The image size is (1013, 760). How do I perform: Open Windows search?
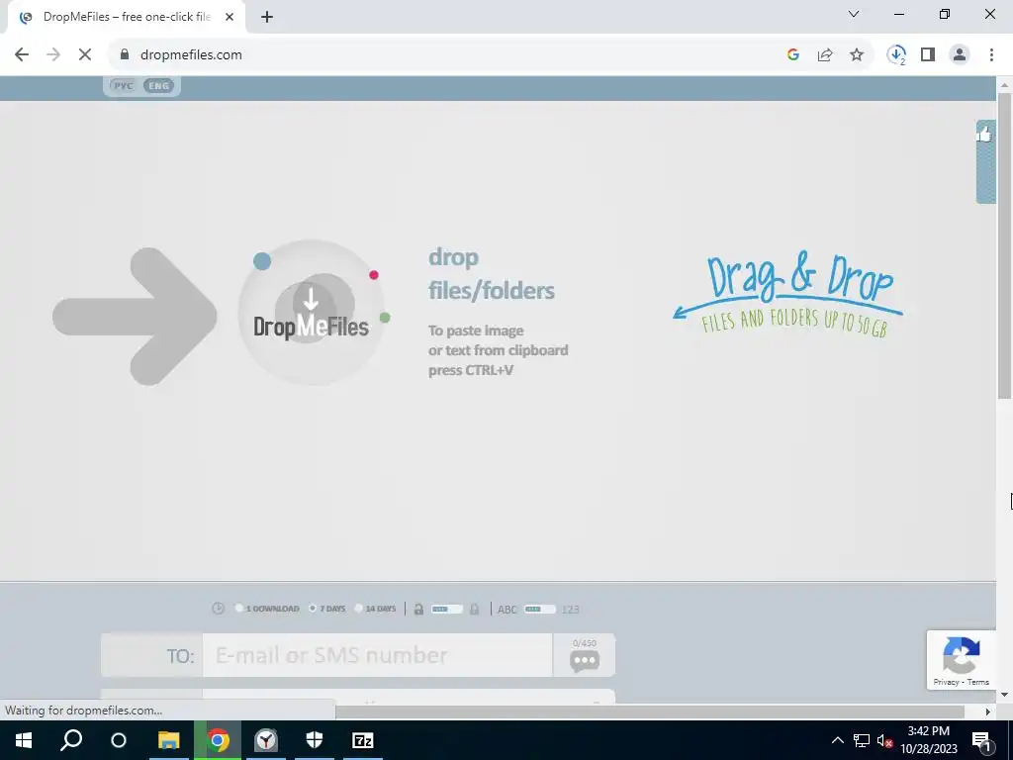[71, 740]
